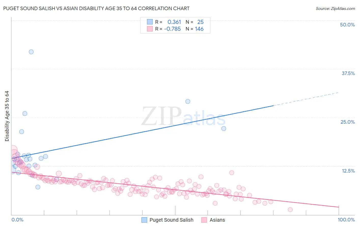
Task: Select the Asians legend label
Action: pos(217,220)
